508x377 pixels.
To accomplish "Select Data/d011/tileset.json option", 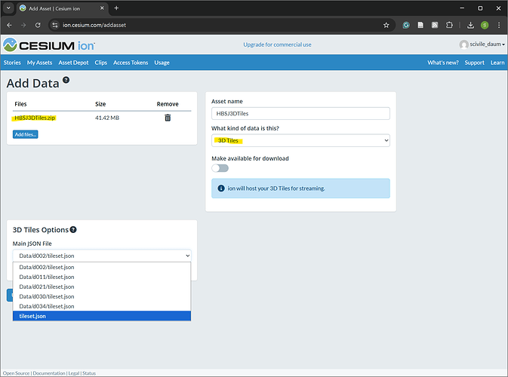I will tap(102, 277).
